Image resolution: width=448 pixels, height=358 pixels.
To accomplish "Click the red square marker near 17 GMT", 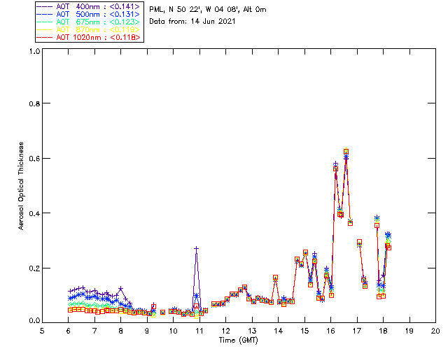I will [x=359, y=242].
